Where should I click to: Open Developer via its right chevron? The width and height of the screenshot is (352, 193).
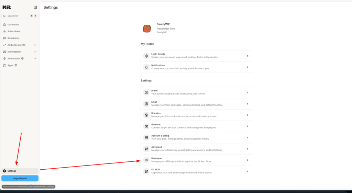(x=247, y=160)
